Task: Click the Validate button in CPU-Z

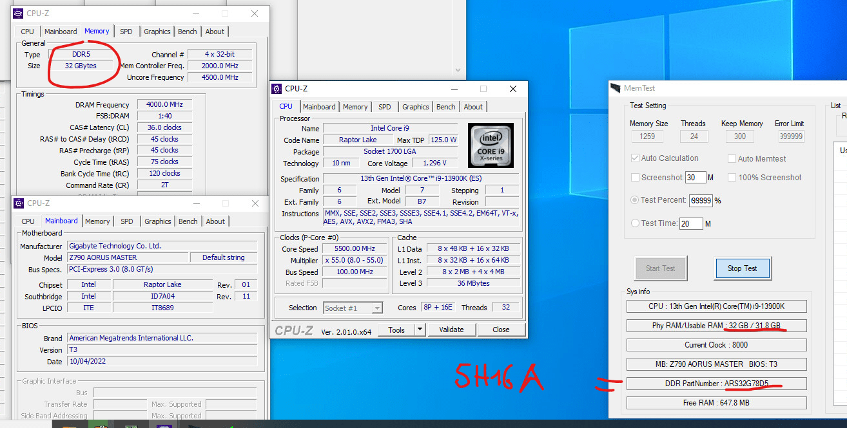Action: click(451, 330)
